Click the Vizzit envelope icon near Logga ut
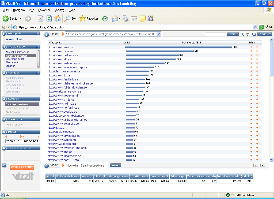This screenshot has height=199, width=274. coord(254,34)
